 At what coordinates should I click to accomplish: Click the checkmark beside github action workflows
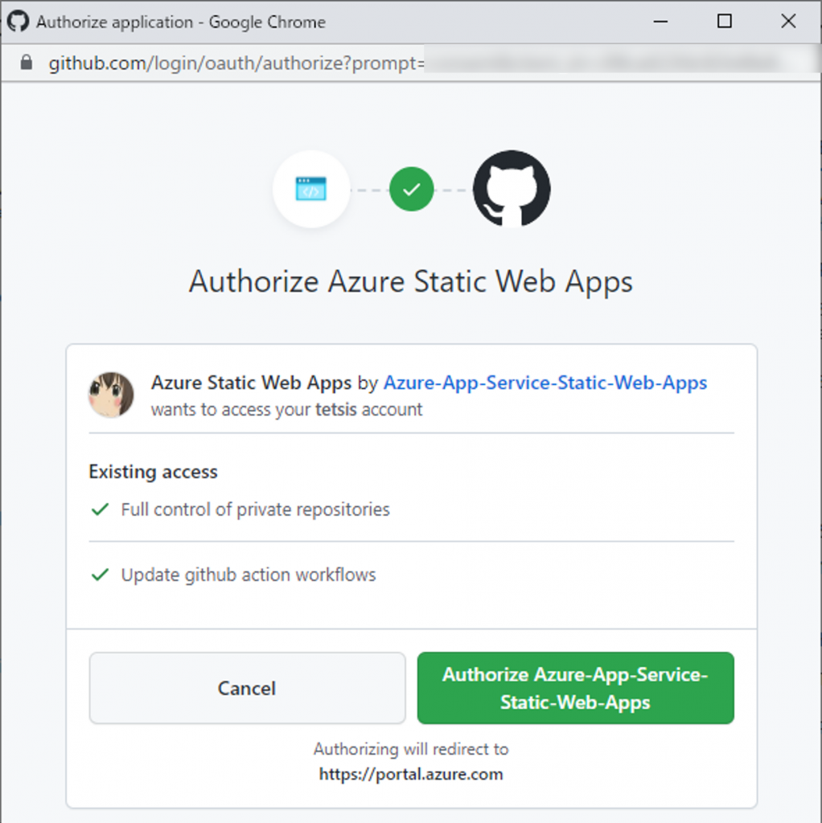pos(101,575)
